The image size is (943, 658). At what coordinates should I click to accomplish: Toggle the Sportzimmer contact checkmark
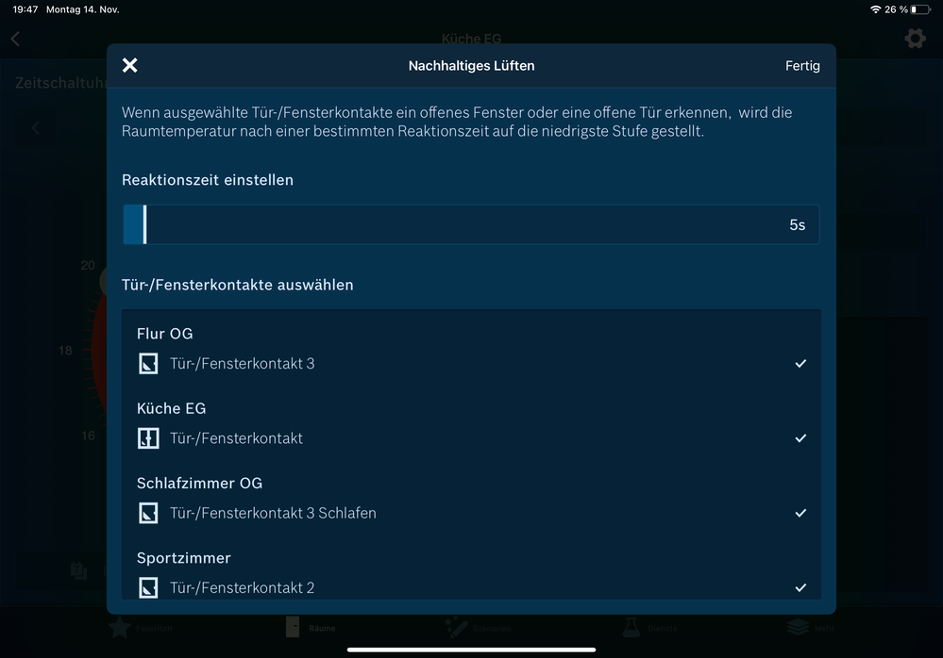[800, 588]
